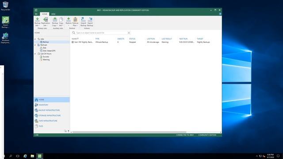Image resolution: width=283 pixels, height=159 pixels.
Task: Click the navigation pane options dropdown arrow
Action: click(x=69, y=131)
